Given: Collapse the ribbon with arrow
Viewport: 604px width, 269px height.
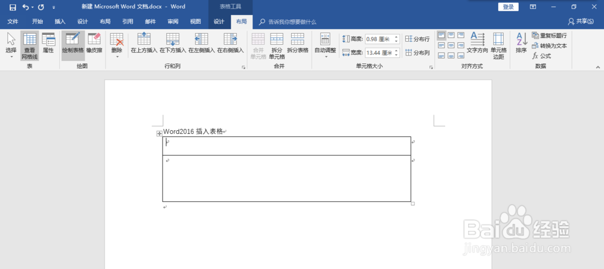Looking at the screenshot, I should click(598, 67).
